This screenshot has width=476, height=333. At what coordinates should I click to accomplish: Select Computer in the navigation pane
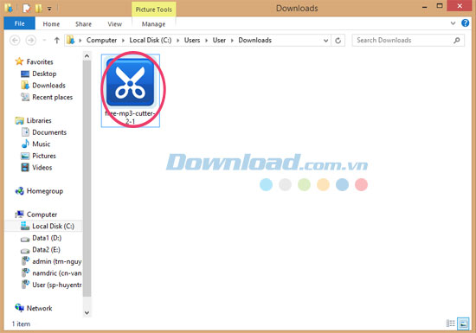click(42, 215)
